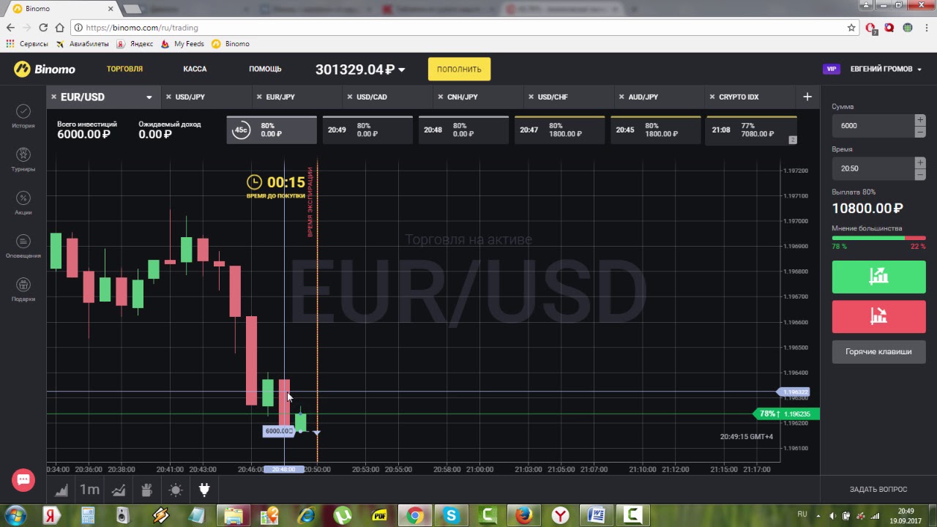The image size is (937, 527).
Task: Go to browser home page
Action: [59, 28]
